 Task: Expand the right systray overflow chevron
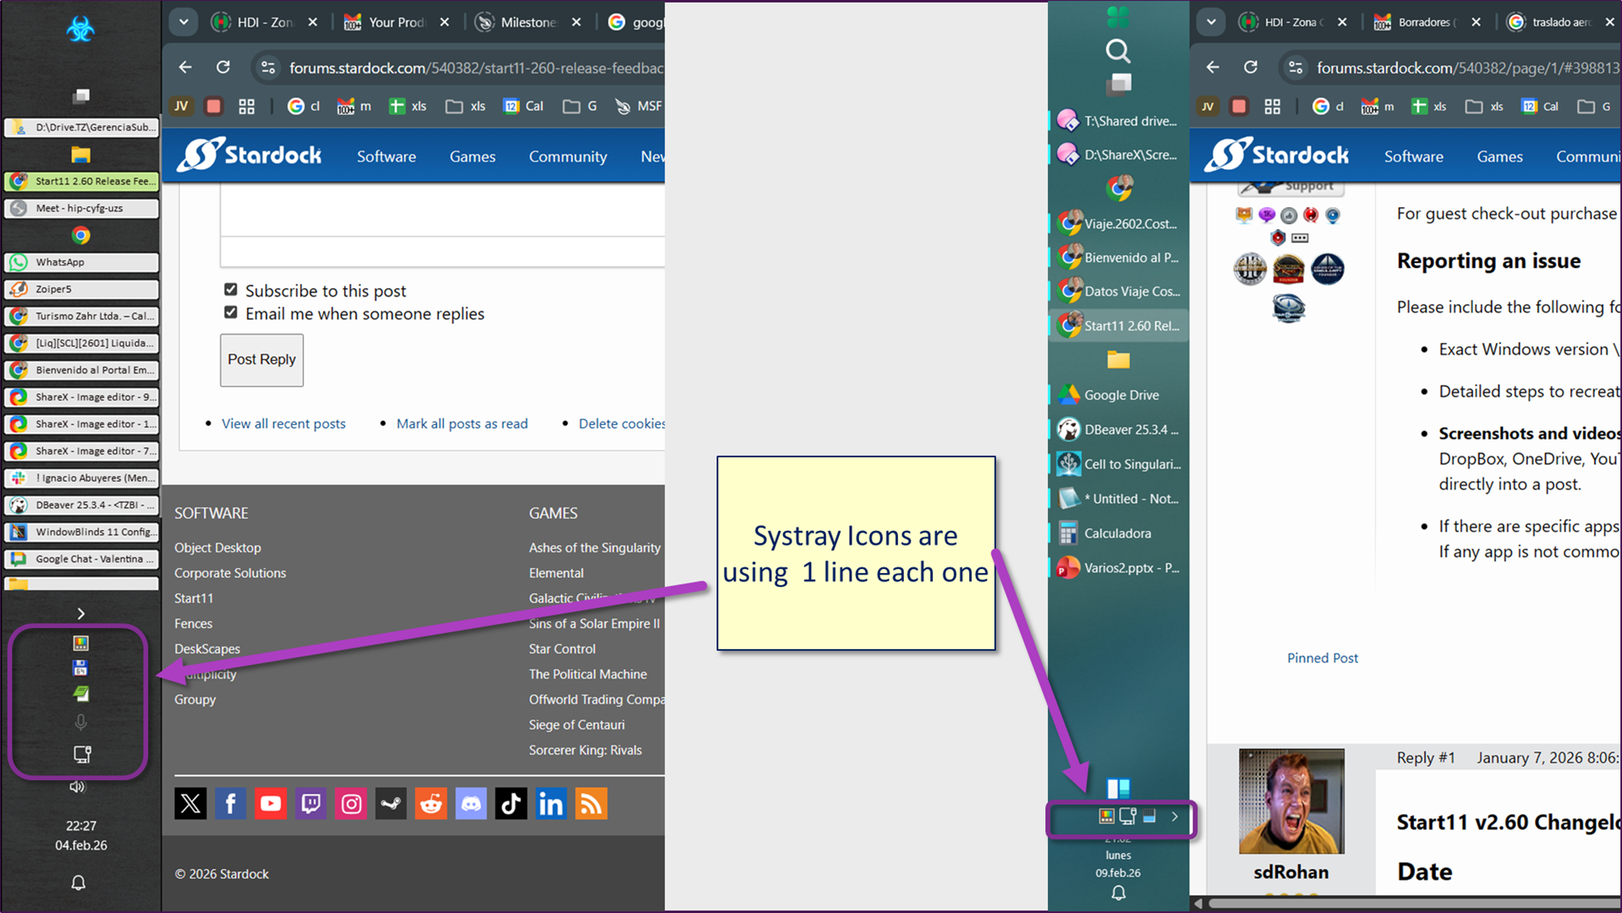(1175, 817)
